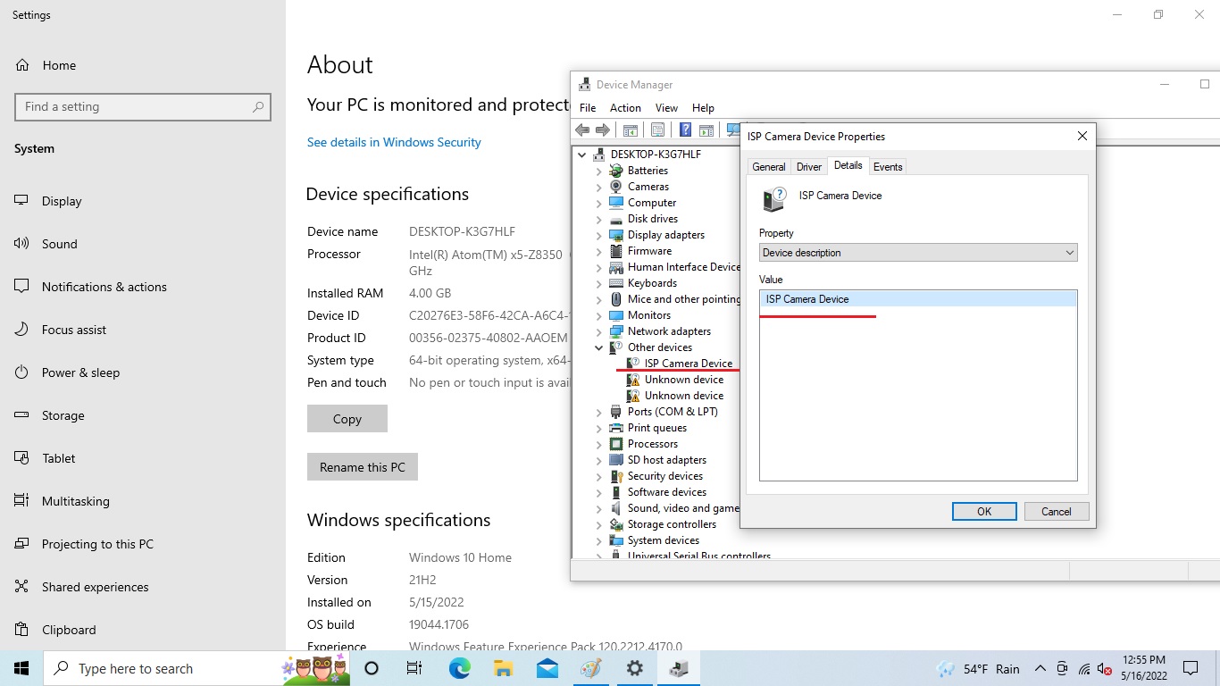
Task: Click Wi-Fi network icon in system tray
Action: click(1084, 669)
